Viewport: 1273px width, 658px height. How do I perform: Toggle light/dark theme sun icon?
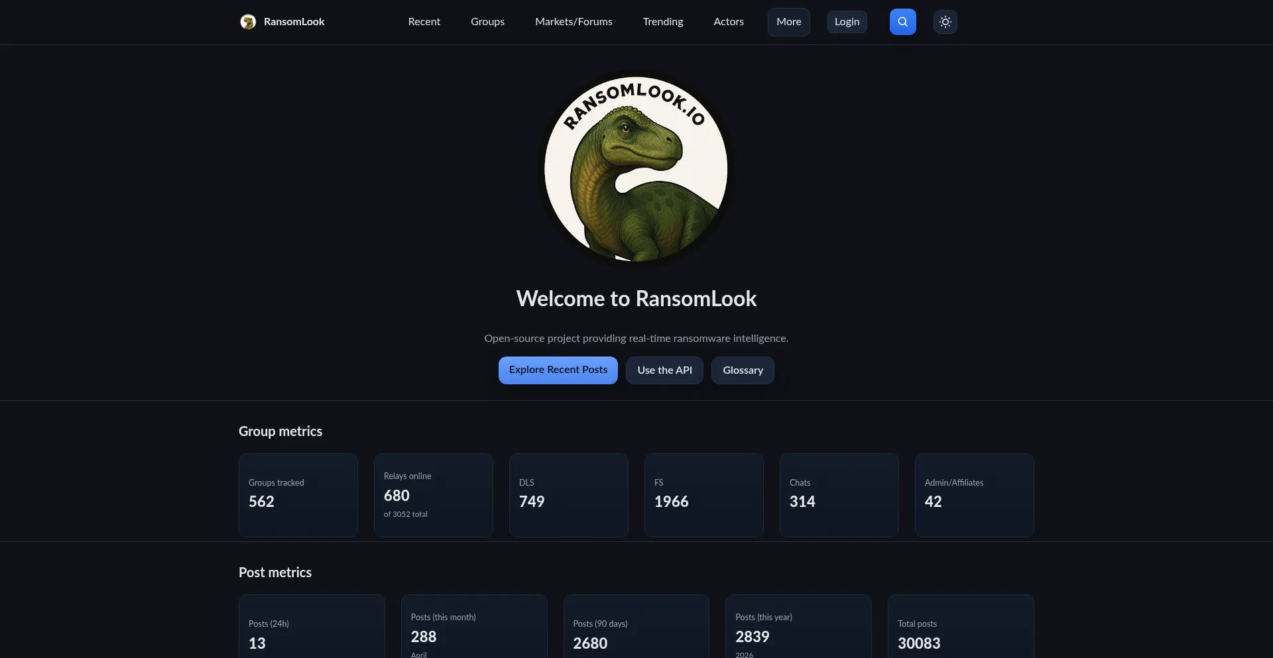945,22
